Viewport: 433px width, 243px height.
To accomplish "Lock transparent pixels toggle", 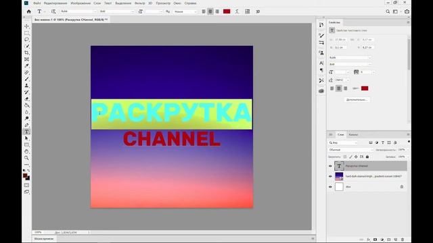I will click(345, 157).
